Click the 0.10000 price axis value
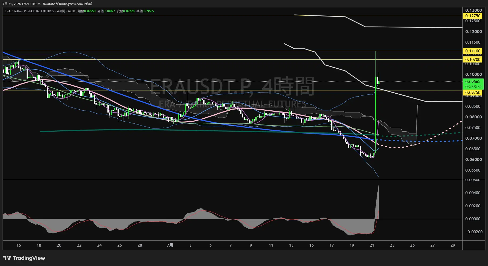488x266 pixels. 473,74
